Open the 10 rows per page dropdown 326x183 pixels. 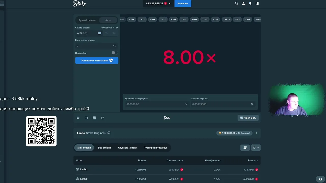[255, 148]
